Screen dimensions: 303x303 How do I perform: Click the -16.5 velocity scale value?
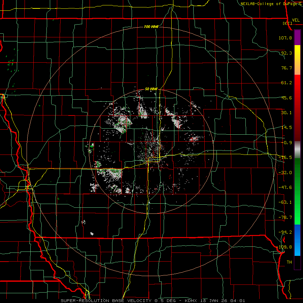click(285, 158)
